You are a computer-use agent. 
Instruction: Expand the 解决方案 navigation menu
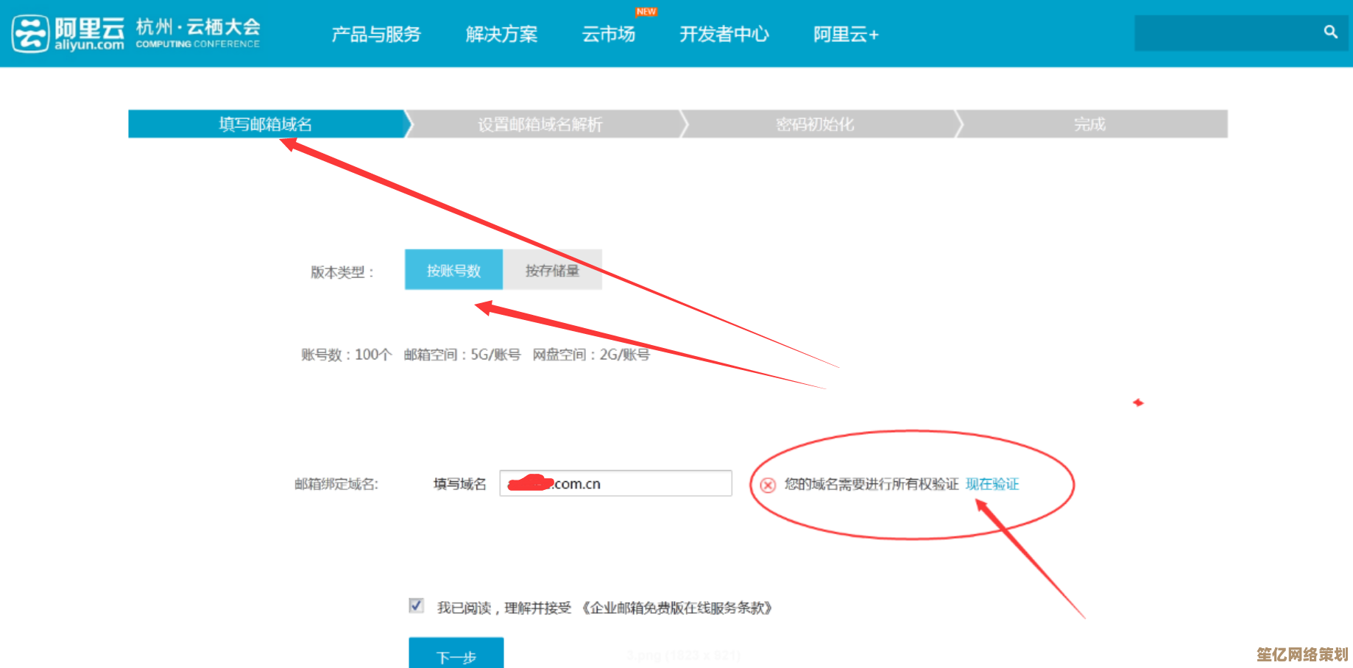tap(501, 35)
